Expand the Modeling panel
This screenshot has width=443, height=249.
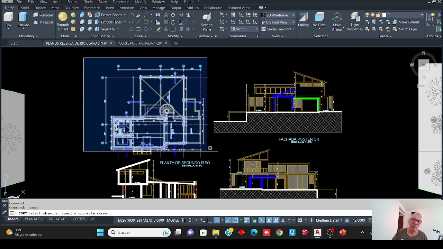(28, 36)
